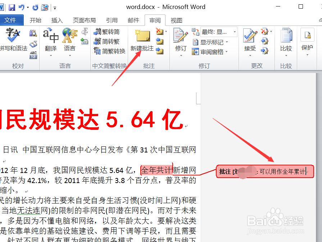Go to the next comment

click(x=160, y=50)
